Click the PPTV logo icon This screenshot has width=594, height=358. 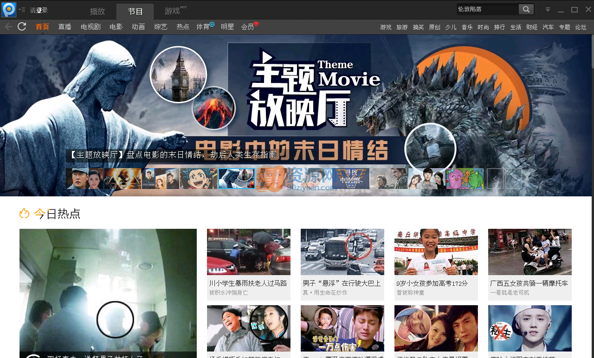coord(8,9)
